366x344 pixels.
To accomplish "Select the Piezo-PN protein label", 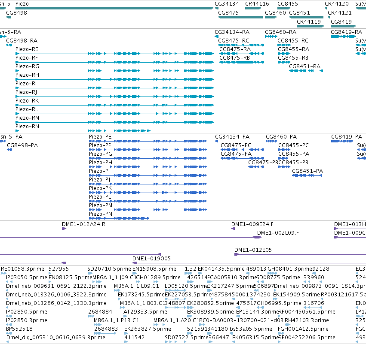I will click(x=101, y=214).
